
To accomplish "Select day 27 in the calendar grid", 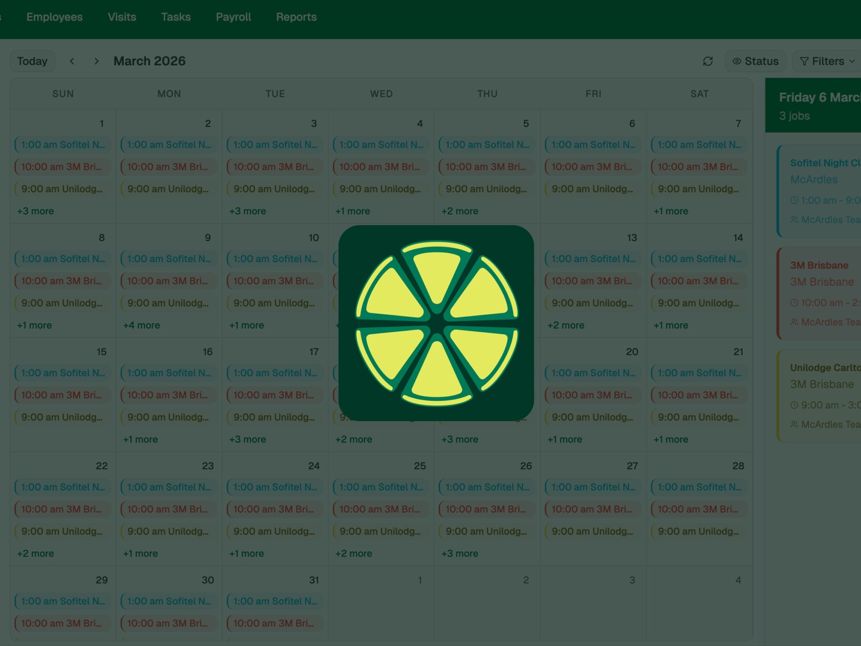I will coord(632,466).
